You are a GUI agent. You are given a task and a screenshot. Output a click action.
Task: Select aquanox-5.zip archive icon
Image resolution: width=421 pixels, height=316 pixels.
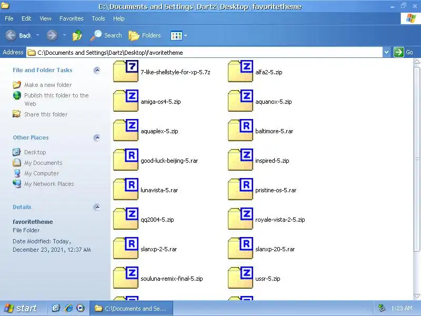point(240,101)
